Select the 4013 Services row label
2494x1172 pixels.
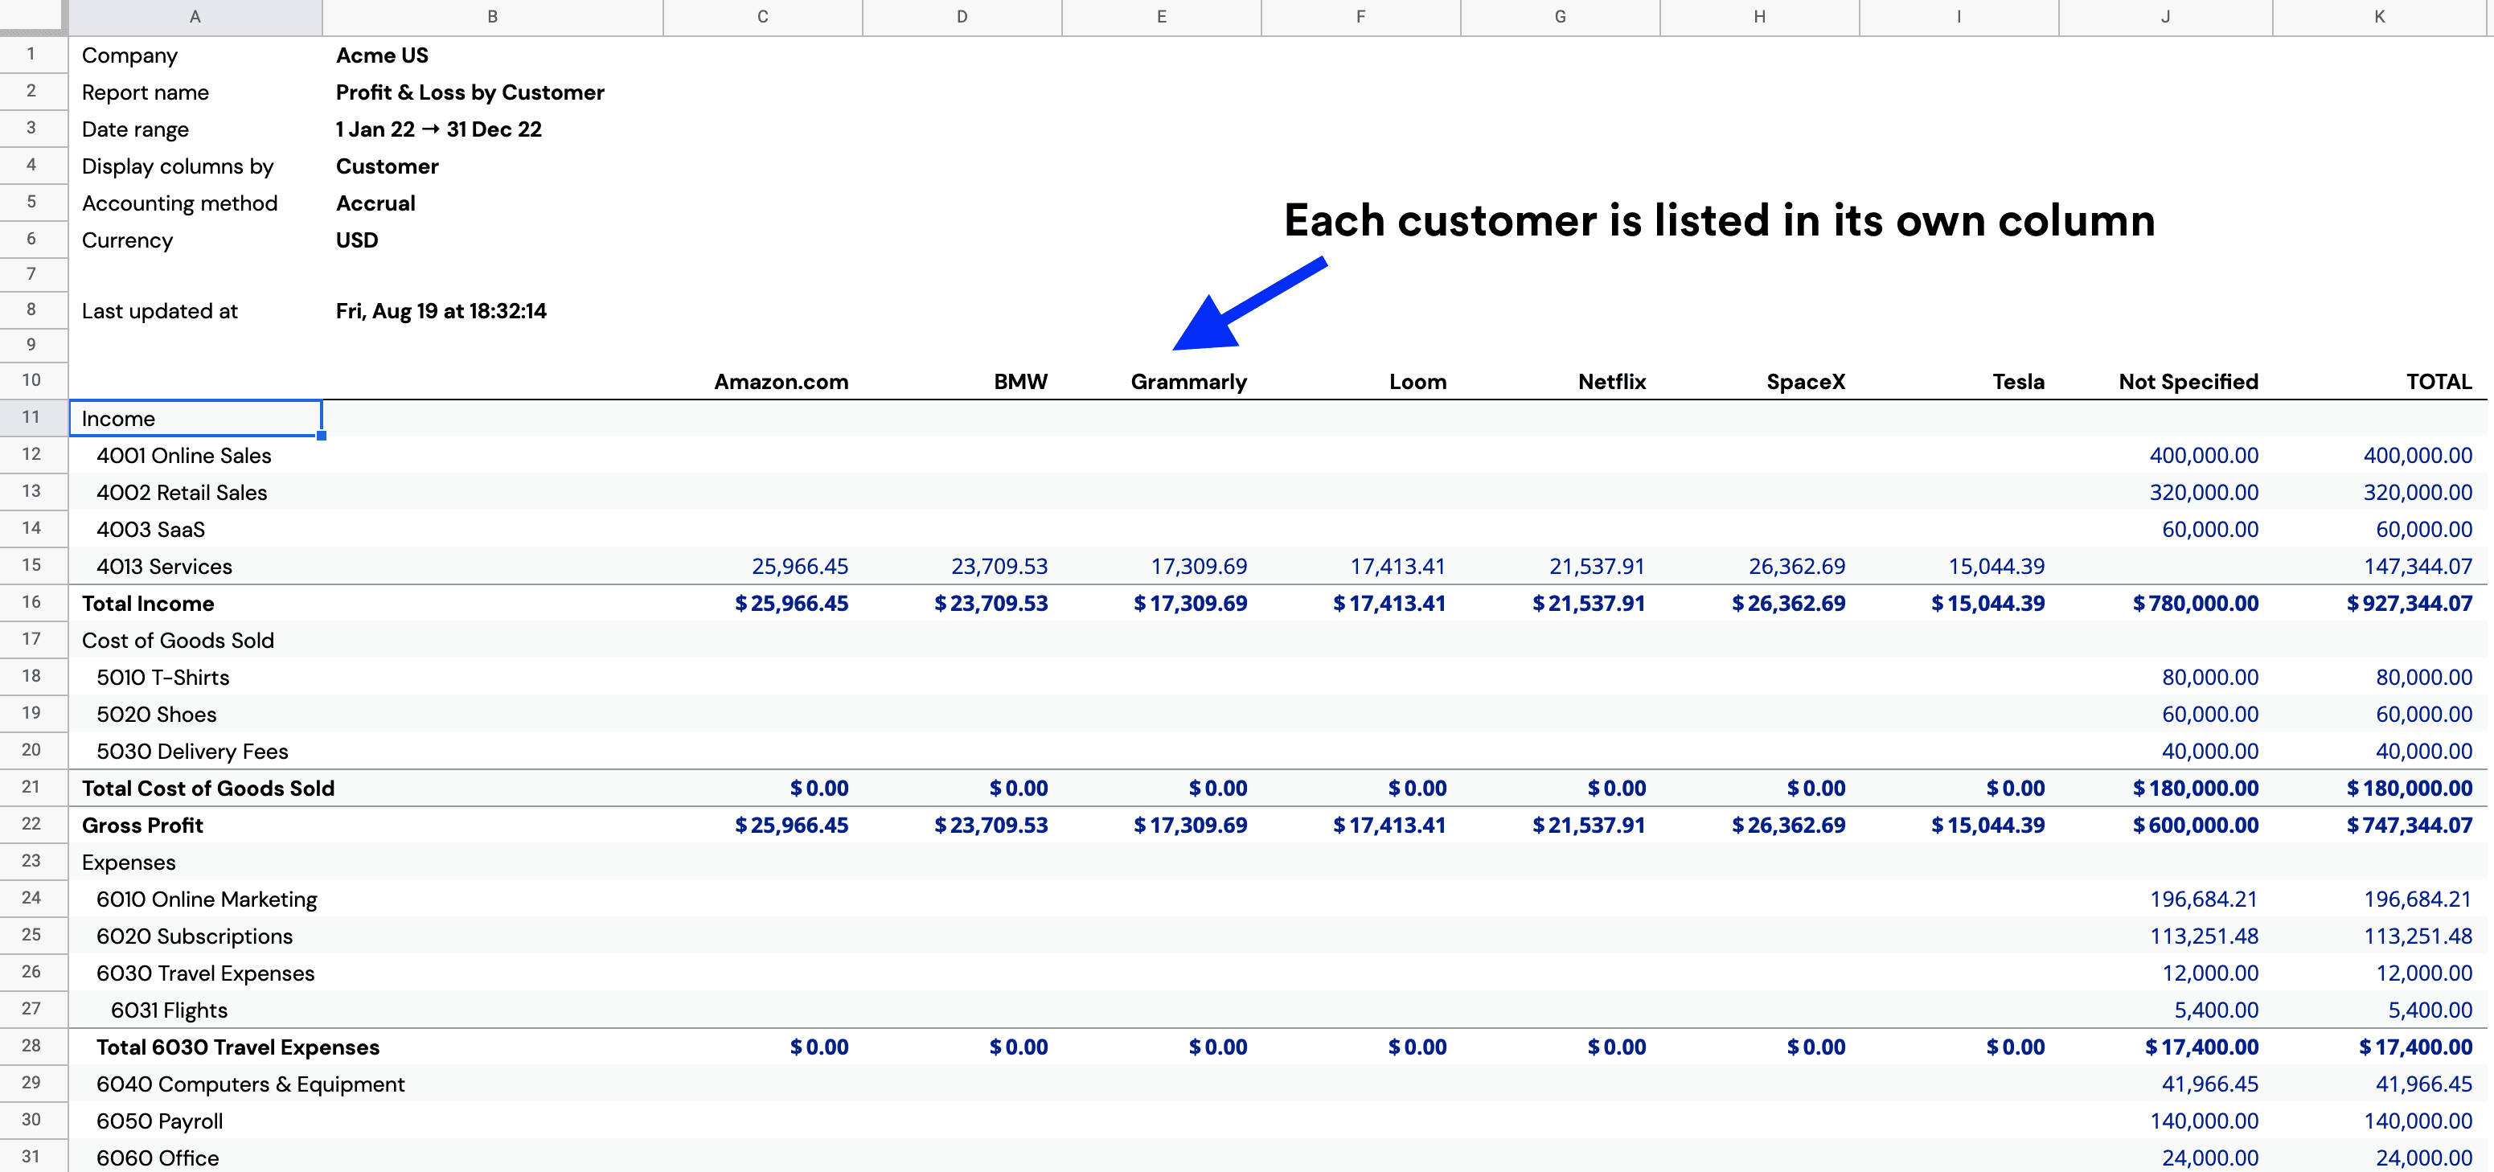pos(165,566)
